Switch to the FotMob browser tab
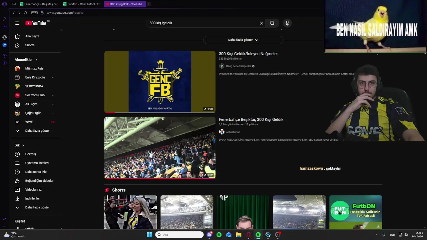Image resolution: width=427 pixels, height=240 pixels. coord(82,4)
